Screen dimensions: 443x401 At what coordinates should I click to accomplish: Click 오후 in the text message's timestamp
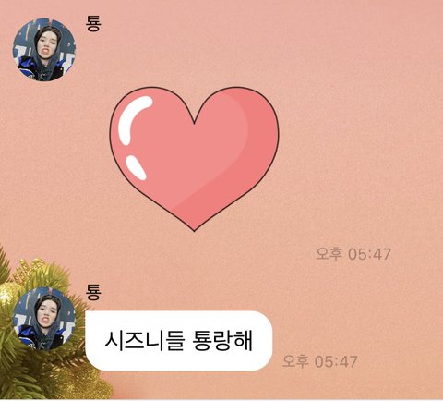click(295, 361)
